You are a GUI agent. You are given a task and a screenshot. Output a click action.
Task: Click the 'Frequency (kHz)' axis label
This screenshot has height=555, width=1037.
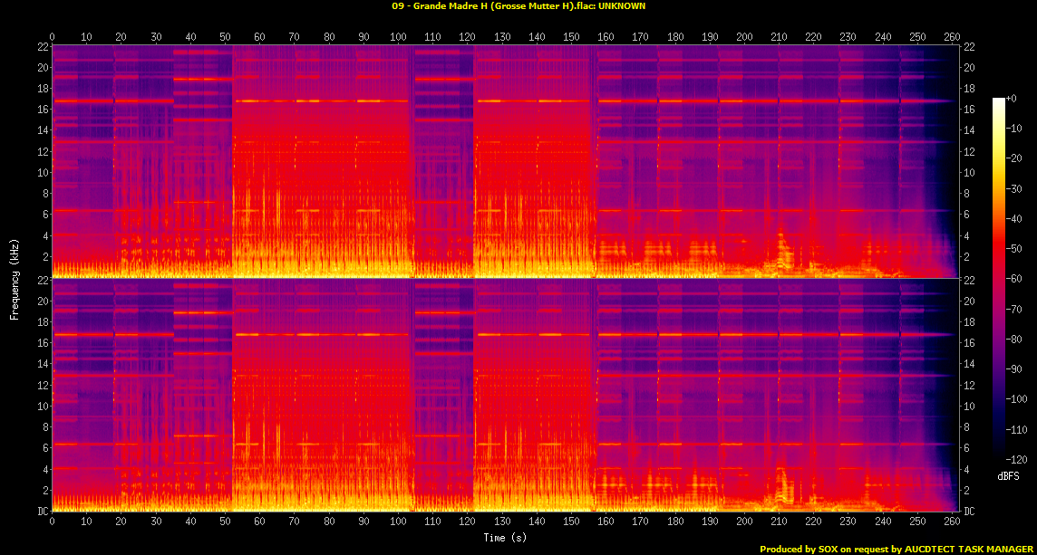pyautogui.click(x=15, y=278)
